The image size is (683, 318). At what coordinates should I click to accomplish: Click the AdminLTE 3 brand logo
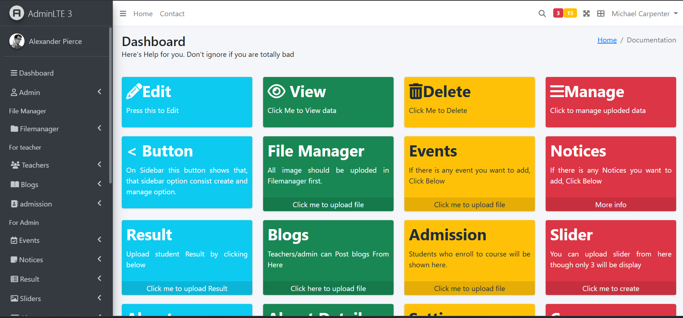click(17, 13)
